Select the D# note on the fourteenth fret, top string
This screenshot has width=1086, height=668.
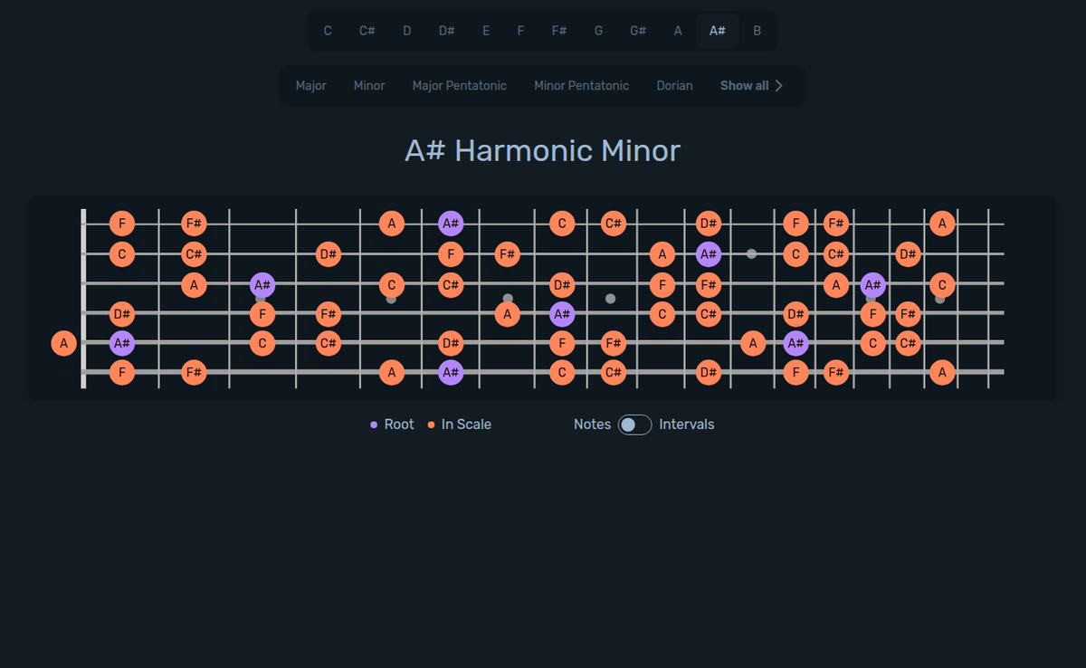tap(710, 223)
